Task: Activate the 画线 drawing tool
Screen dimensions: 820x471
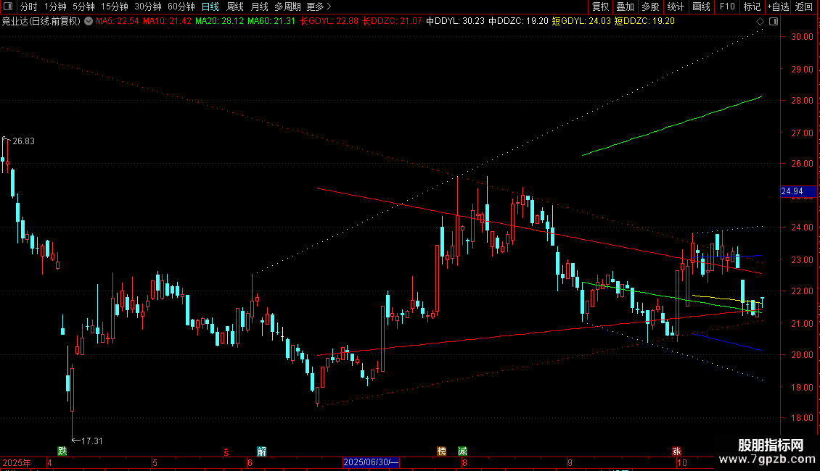Action: click(701, 7)
